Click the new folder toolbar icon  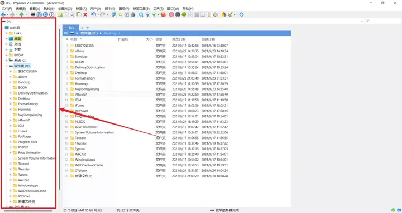click(60, 15)
